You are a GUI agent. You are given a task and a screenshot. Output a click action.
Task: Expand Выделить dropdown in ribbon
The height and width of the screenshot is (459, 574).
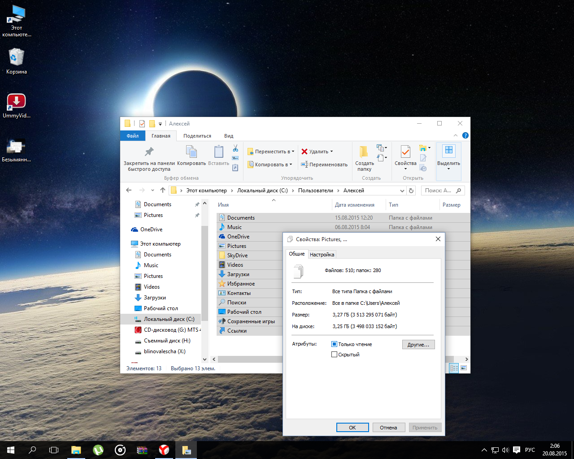[x=448, y=169]
